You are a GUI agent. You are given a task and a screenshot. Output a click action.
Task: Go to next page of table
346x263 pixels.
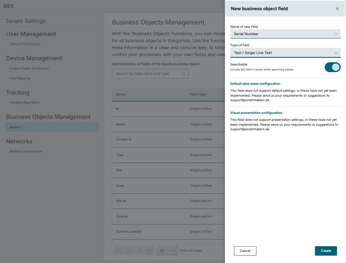(x=139, y=250)
